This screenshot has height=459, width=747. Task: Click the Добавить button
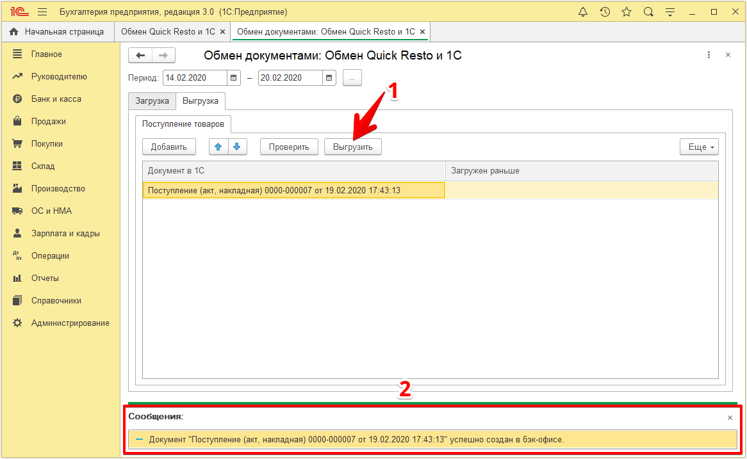point(169,147)
